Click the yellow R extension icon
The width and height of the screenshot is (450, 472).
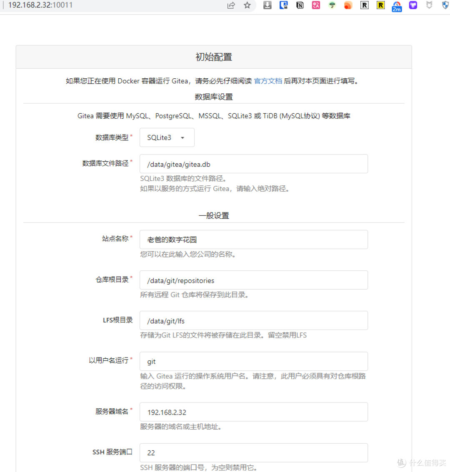pos(380,5)
